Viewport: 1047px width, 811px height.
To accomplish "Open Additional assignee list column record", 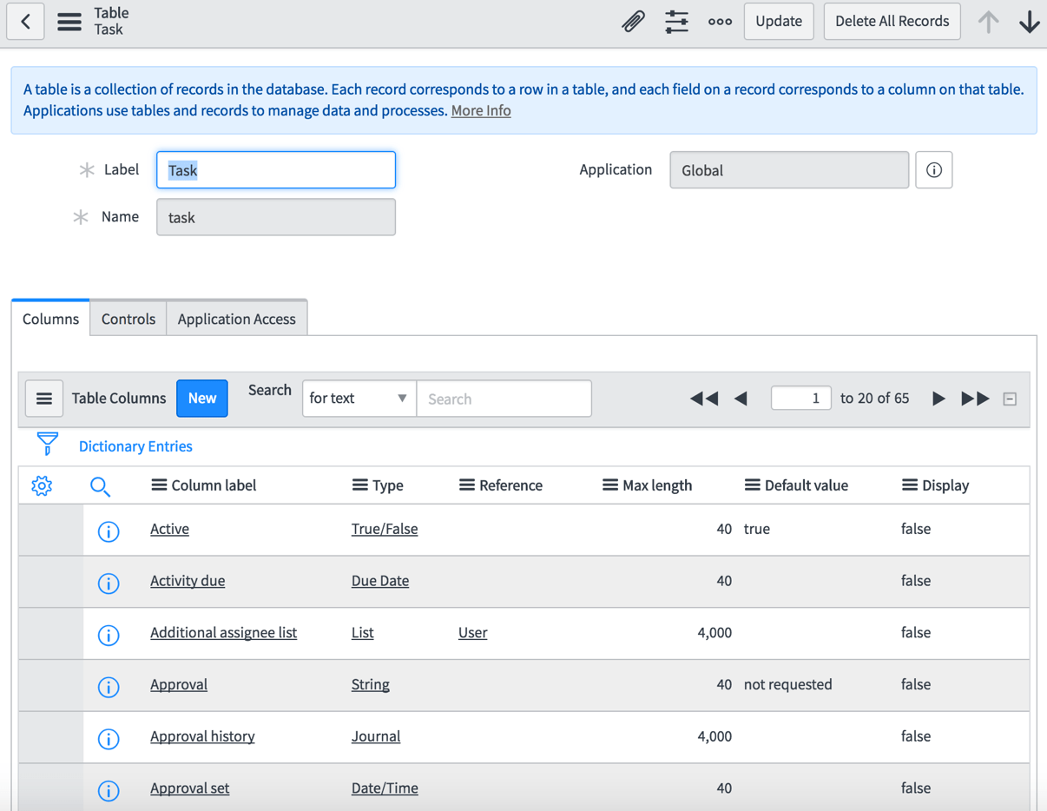I will click(223, 633).
